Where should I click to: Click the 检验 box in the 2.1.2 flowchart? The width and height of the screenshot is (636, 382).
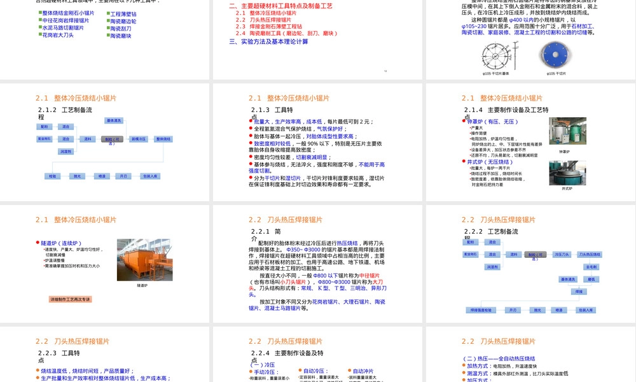pos(53,176)
